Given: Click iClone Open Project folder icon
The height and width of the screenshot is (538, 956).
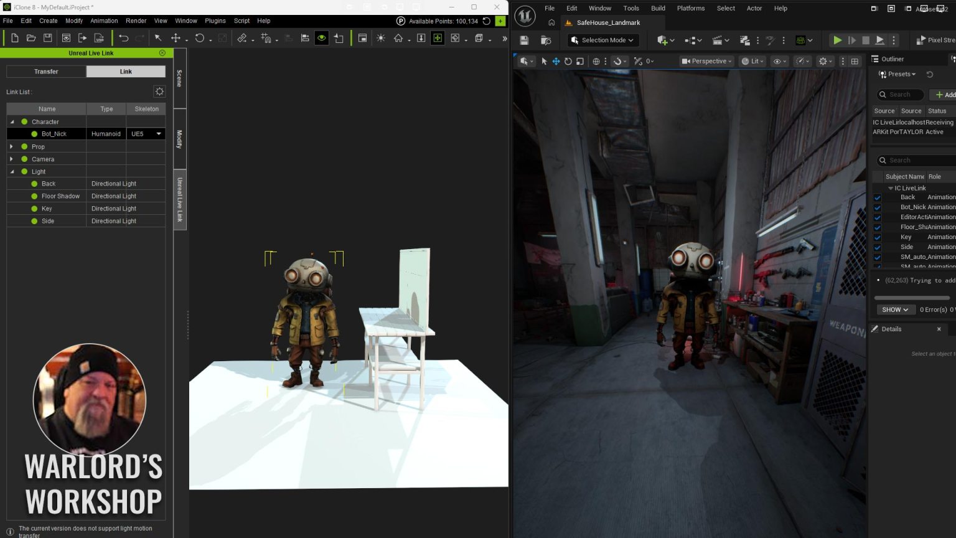Looking at the screenshot, I should point(30,38).
